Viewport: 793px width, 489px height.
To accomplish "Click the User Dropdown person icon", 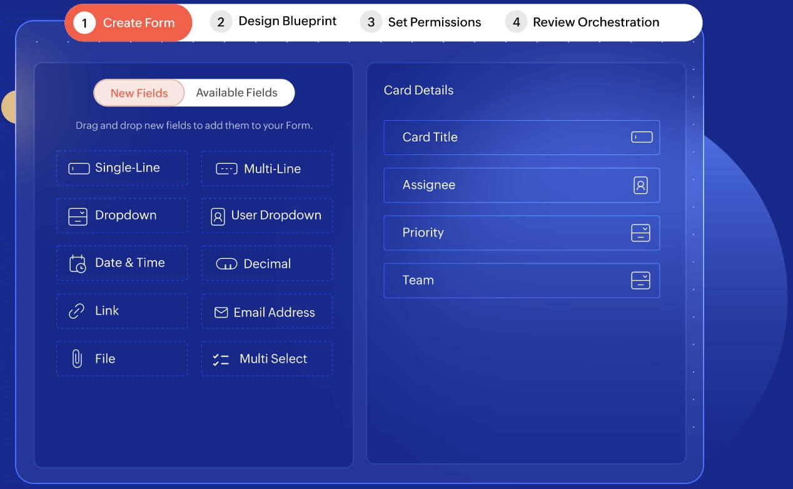I will tap(218, 216).
